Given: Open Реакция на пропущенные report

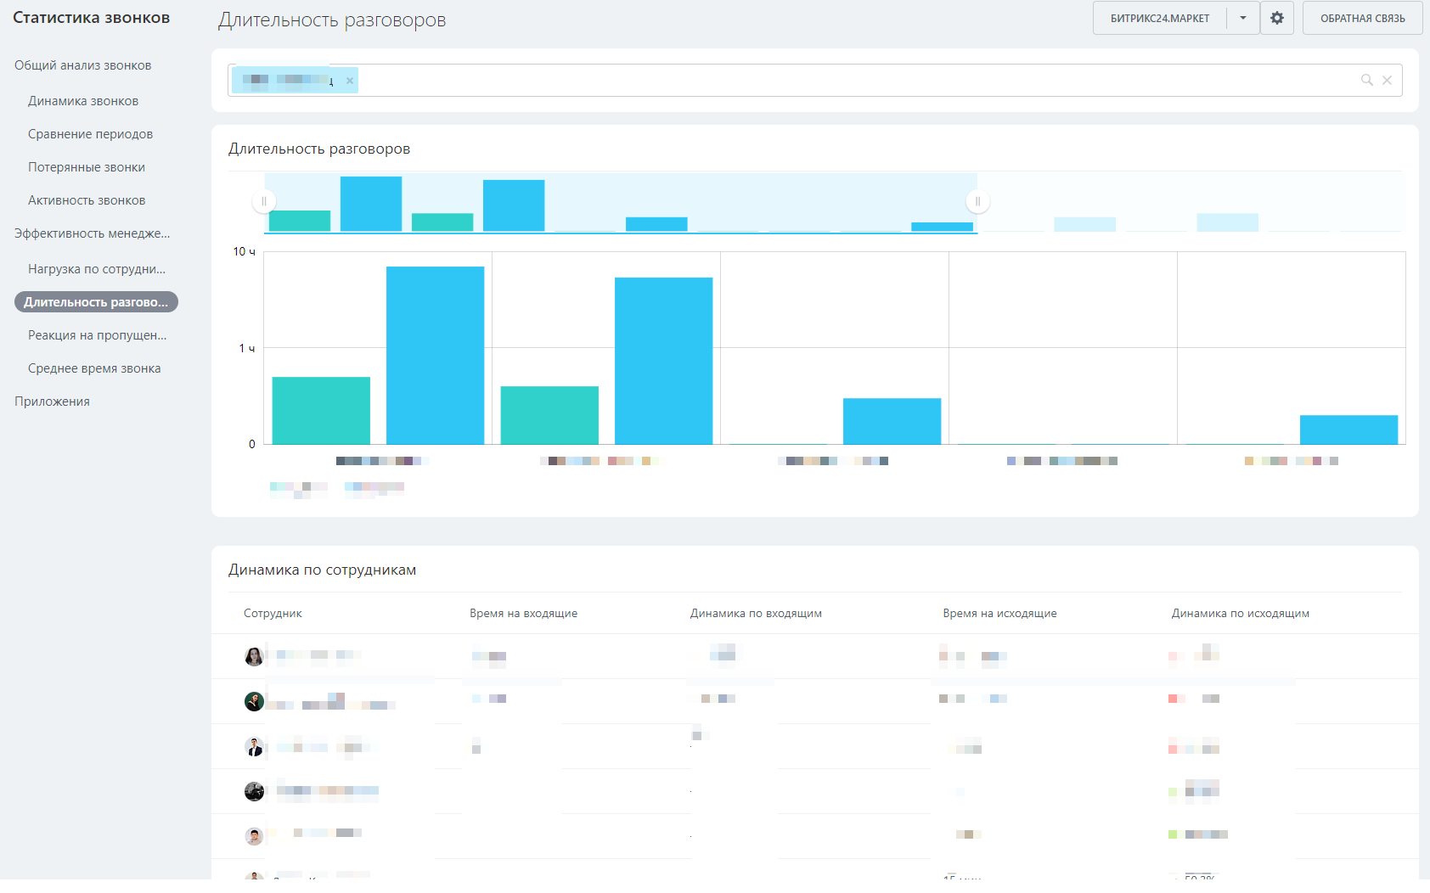Looking at the screenshot, I should tap(97, 335).
